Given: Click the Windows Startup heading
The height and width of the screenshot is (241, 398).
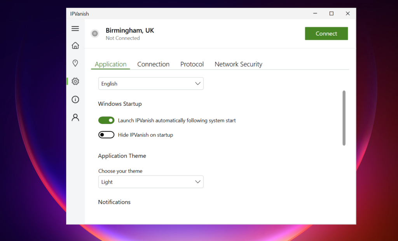Looking at the screenshot, I should click(120, 104).
